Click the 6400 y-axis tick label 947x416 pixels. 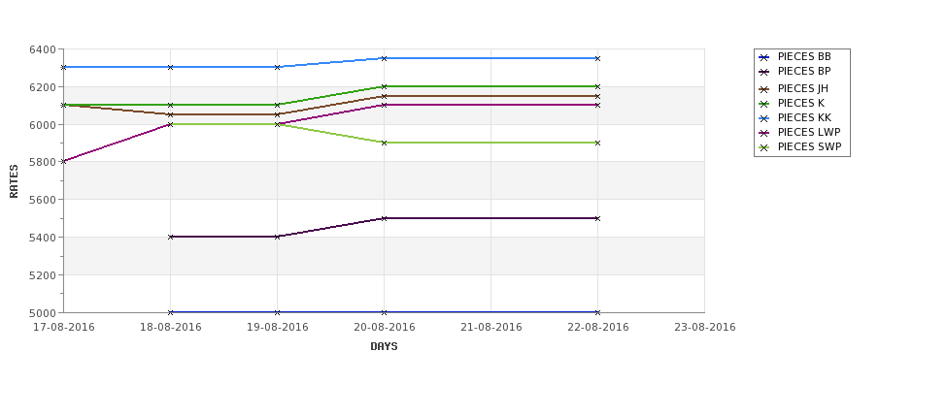pyautogui.click(x=44, y=49)
